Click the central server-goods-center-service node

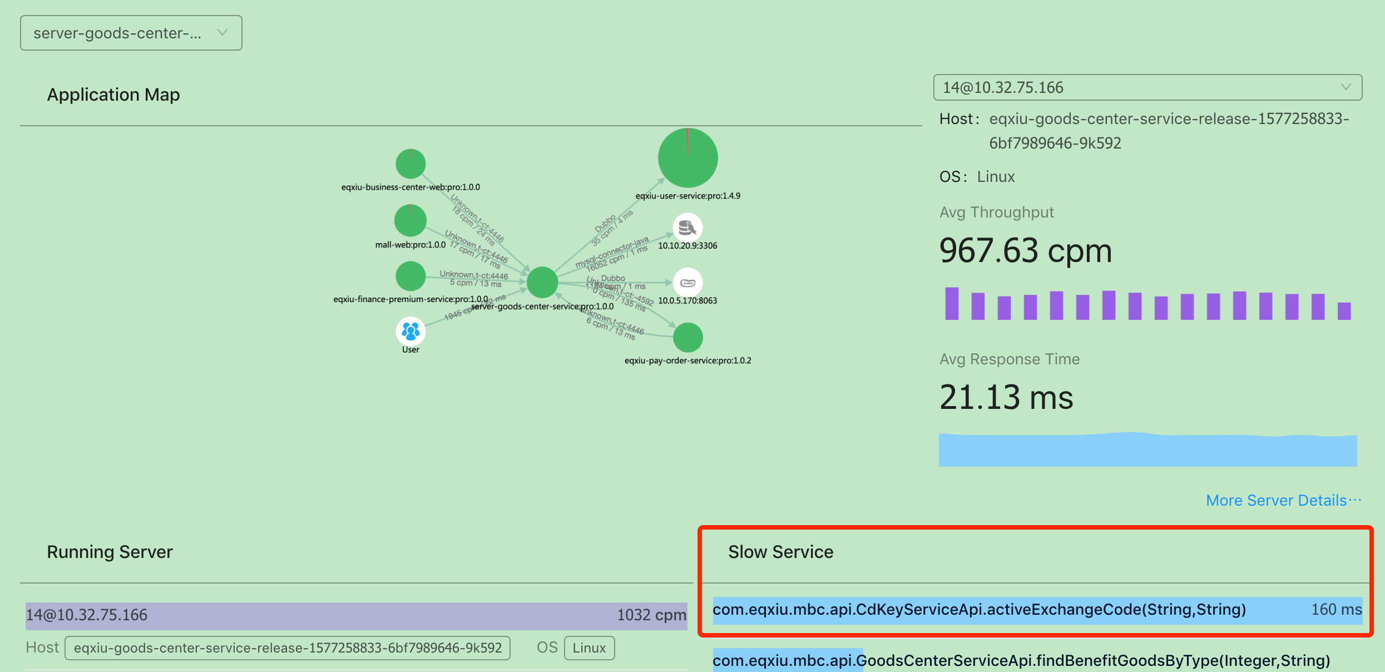542,282
